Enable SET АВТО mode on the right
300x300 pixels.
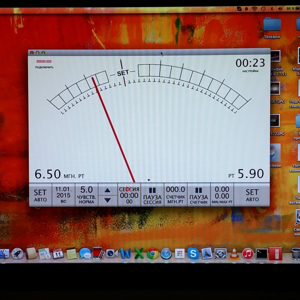click(252, 193)
